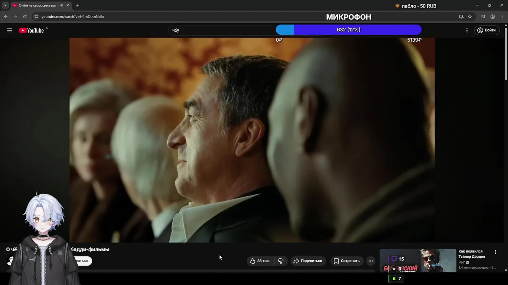Click the browser back arrow
This screenshot has height=285, width=508.
[x=6, y=17]
